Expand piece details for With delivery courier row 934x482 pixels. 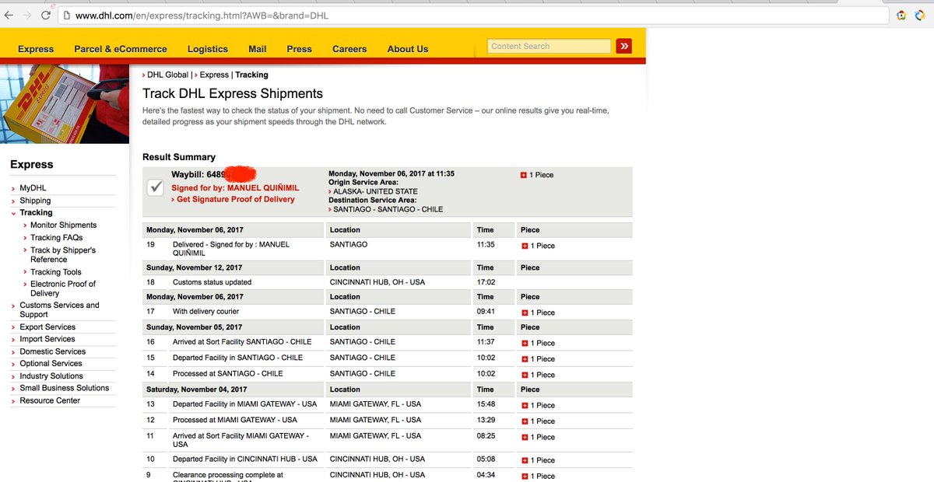[524, 313]
